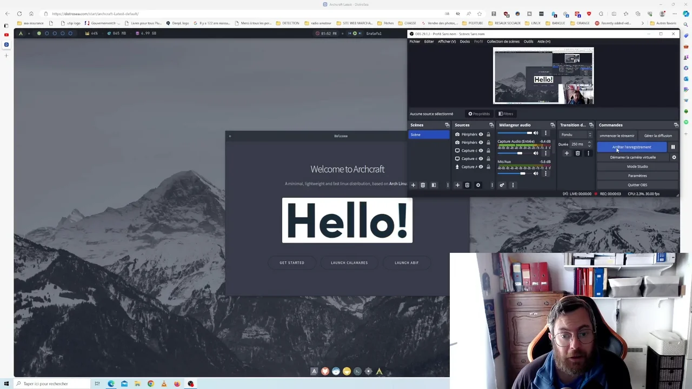This screenshot has width=692, height=389.
Task: Pop out the Mélangeur audio dock
Action: [553, 125]
